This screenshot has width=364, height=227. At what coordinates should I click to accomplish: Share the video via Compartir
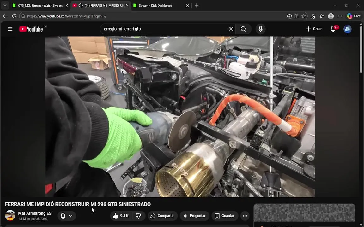[162, 216]
